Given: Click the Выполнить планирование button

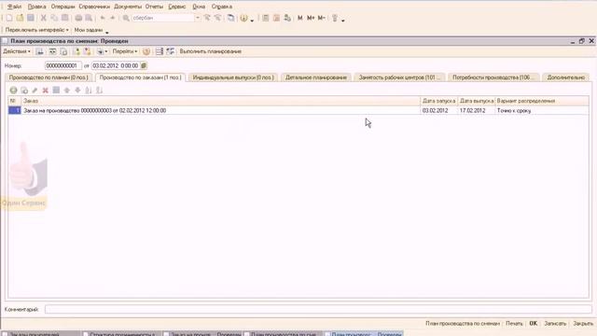Looking at the screenshot, I should point(211,51).
